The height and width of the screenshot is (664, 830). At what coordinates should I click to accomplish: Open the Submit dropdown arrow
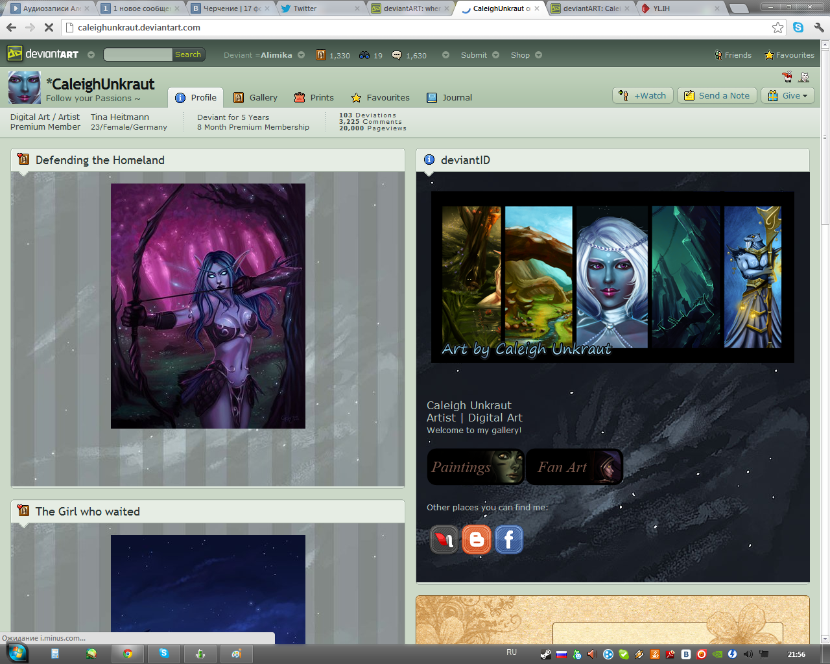[x=495, y=55]
